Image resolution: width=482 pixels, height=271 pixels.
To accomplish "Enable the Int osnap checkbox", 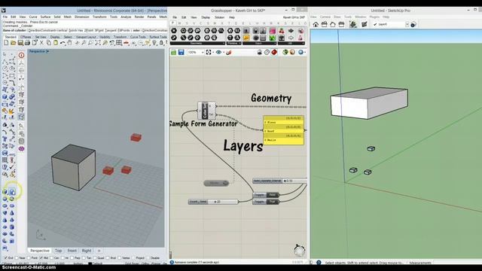I will [x=63, y=257].
